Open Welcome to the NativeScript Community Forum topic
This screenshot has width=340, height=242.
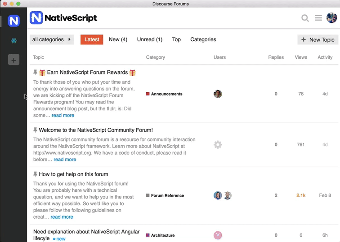pos(96,130)
